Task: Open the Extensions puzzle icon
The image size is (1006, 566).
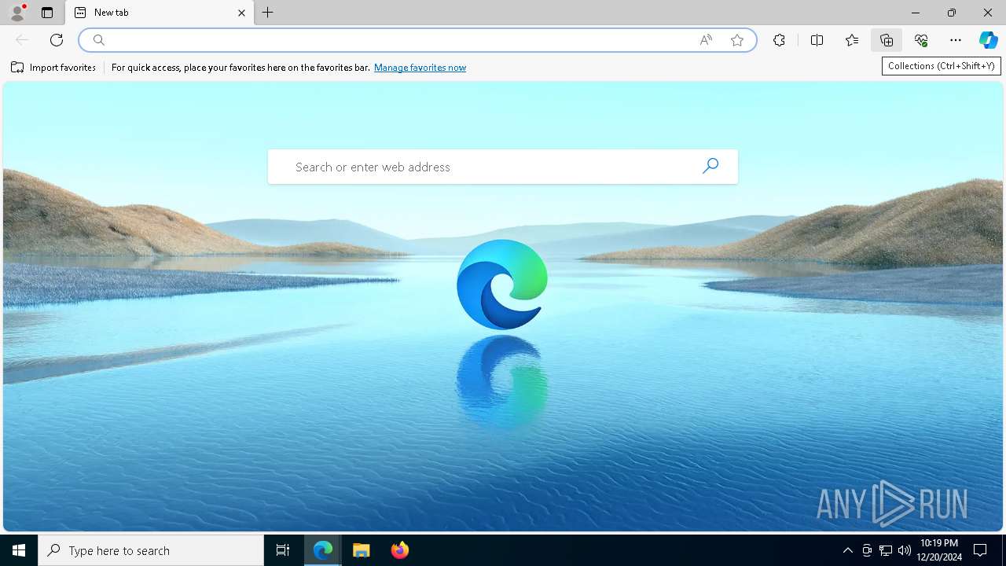Action: 779,40
